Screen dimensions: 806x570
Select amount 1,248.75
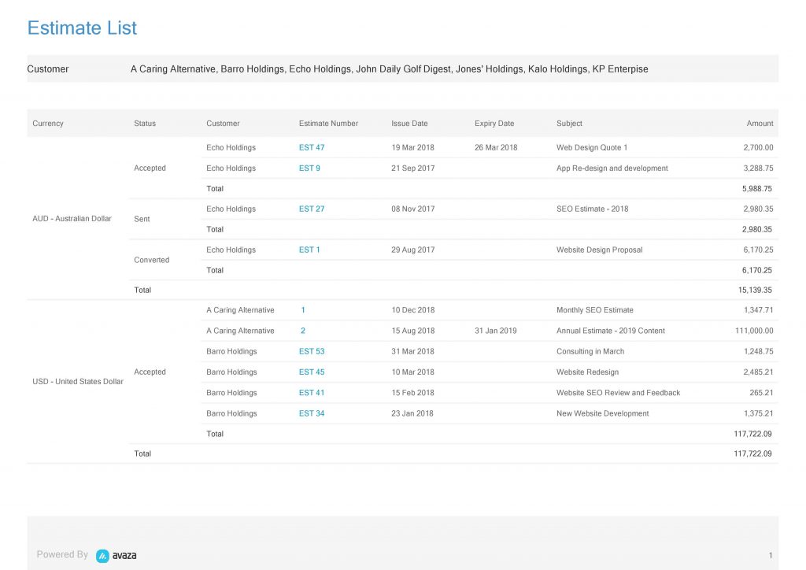point(758,352)
